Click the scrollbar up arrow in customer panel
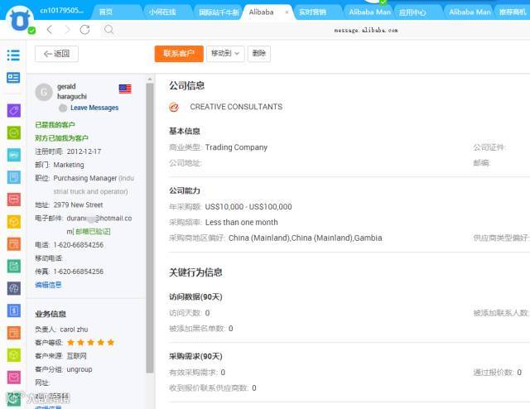530x409 pixels. [150, 79]
